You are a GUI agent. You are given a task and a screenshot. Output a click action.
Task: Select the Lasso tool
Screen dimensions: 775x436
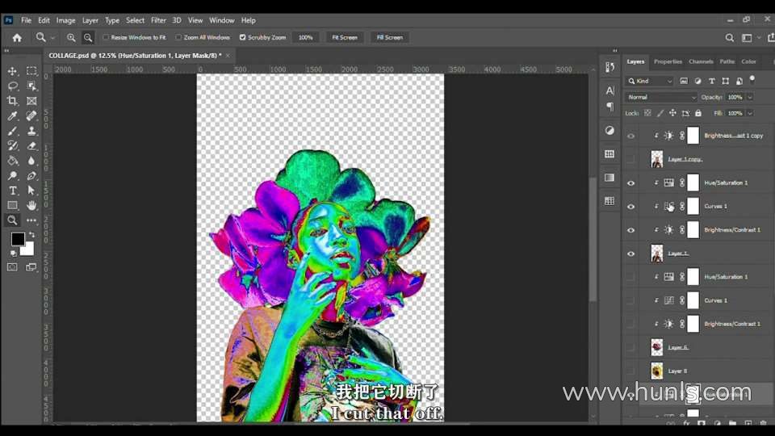pos(12,86)
